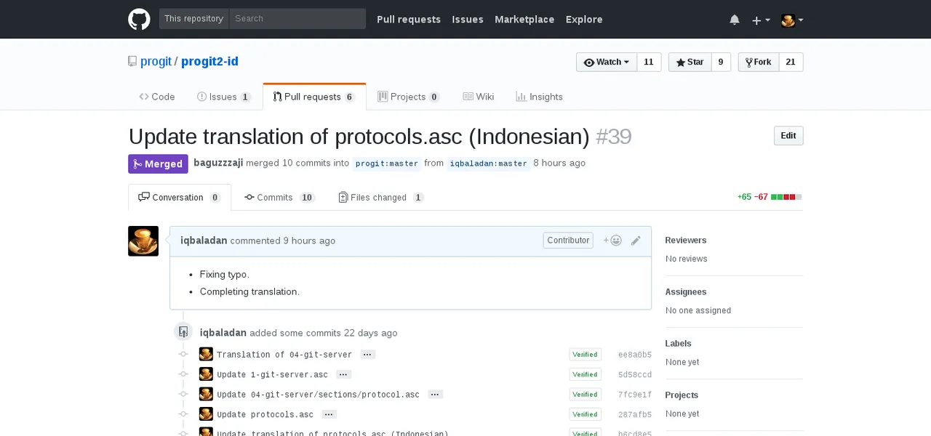Open the Update 04-git-server/sections/protocol.asc commit

318,395
